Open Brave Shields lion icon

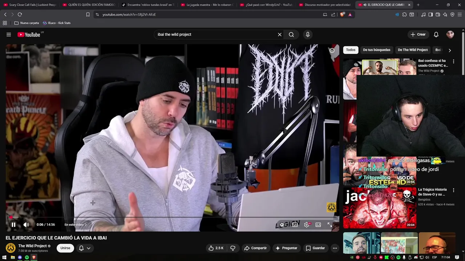point(342,14)
